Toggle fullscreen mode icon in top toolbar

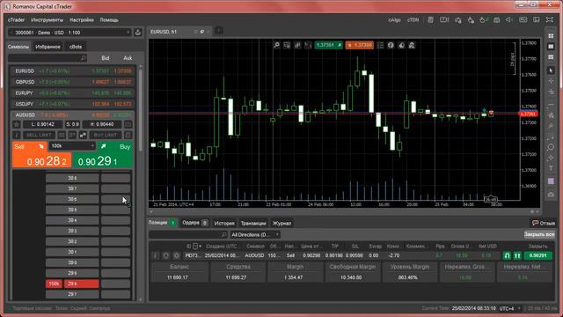pos(549,20)
